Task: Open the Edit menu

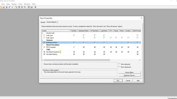Action: (3, 4)
